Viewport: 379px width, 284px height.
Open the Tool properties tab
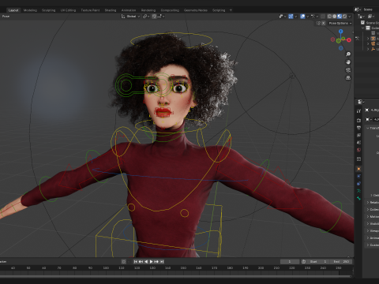(x=358, y=111)
